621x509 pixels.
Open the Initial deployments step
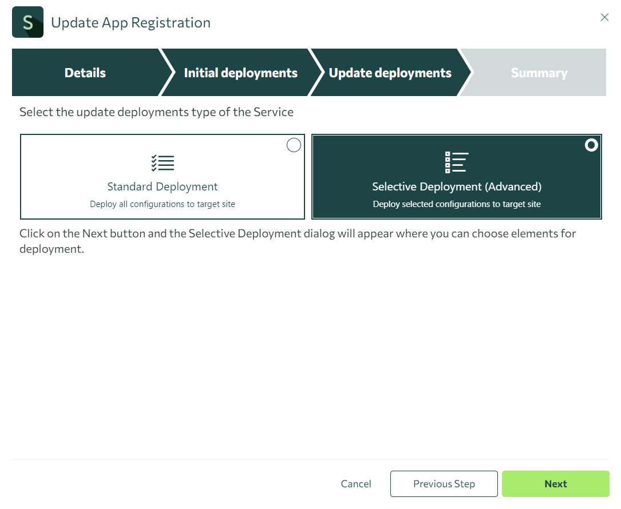click(240, 73)
